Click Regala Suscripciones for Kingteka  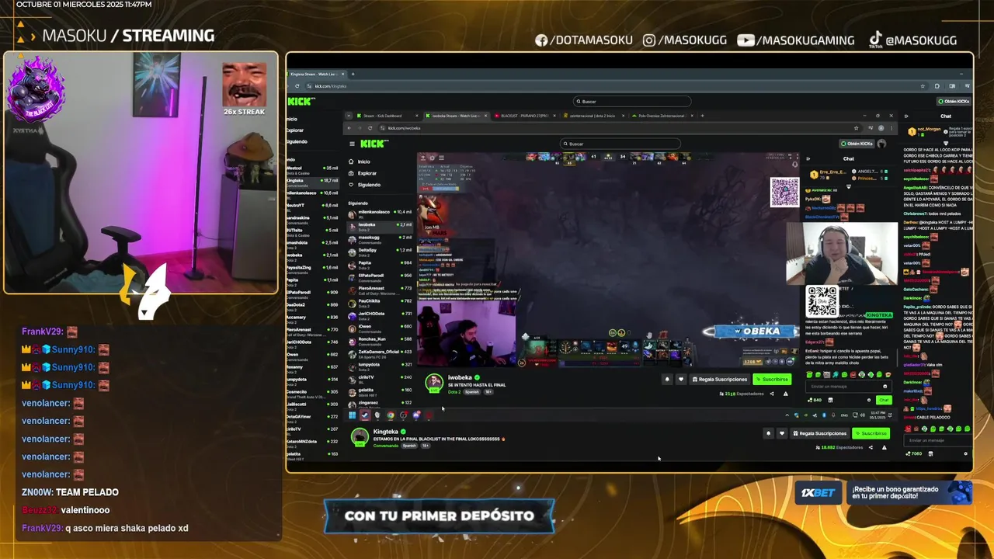pyautogui.click(x=819, y=433)
